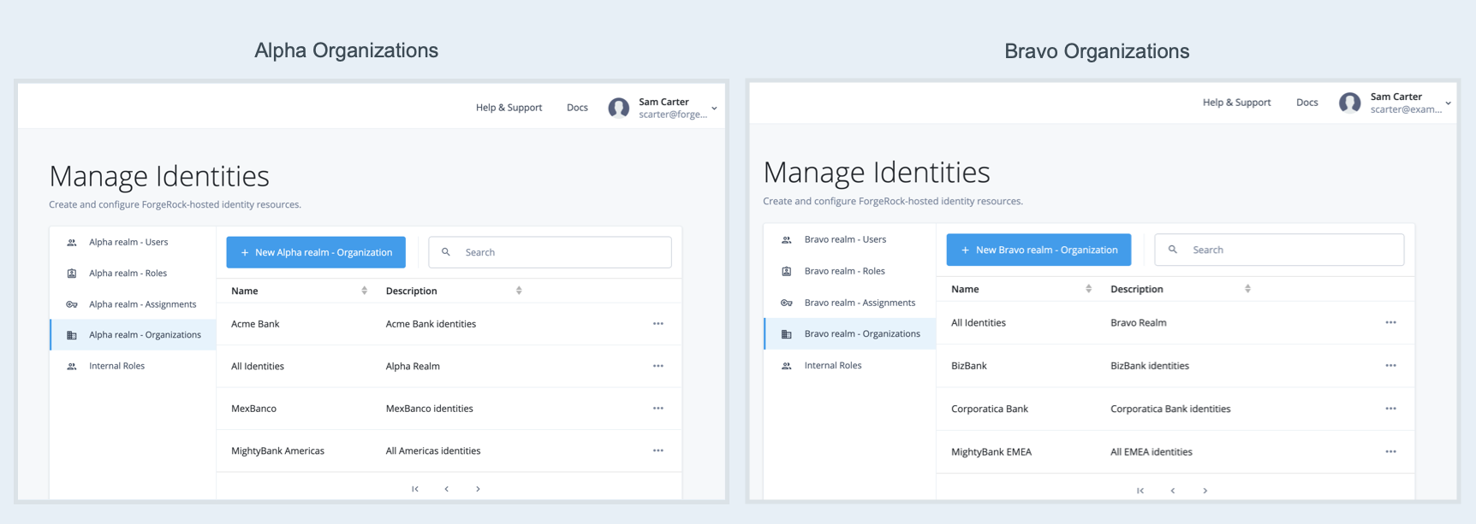Screen dimensions: 1476x524
Task: Expand the Bravo panel user account dropdown arrow
Action: (x=1448, y=103)
